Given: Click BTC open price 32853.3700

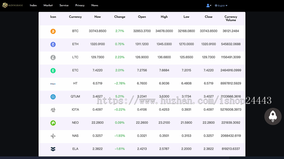Looking at the screenshot, I should coord(142,31).
